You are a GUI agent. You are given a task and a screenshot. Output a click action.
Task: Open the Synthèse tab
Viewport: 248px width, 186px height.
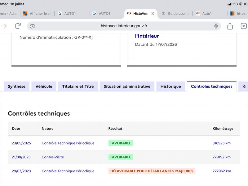(x=17, y=86)
